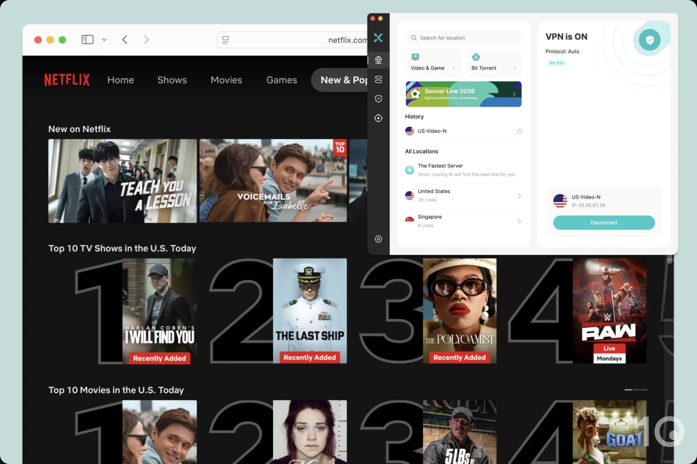This screenshot has height=464, width=697.
Task: Expand United States server lines
Action: 519,196
